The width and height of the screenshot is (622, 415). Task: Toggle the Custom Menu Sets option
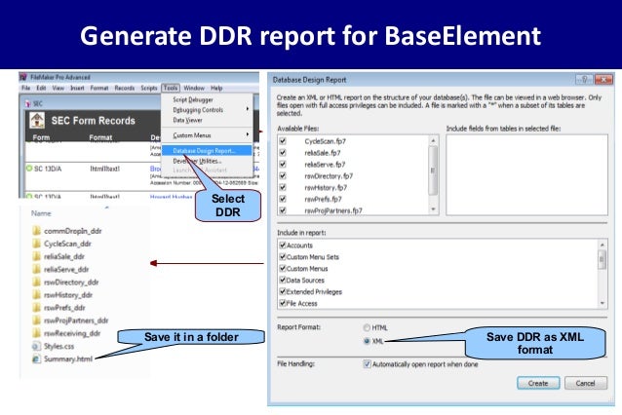pyautogui.click(x=283, y=256)
